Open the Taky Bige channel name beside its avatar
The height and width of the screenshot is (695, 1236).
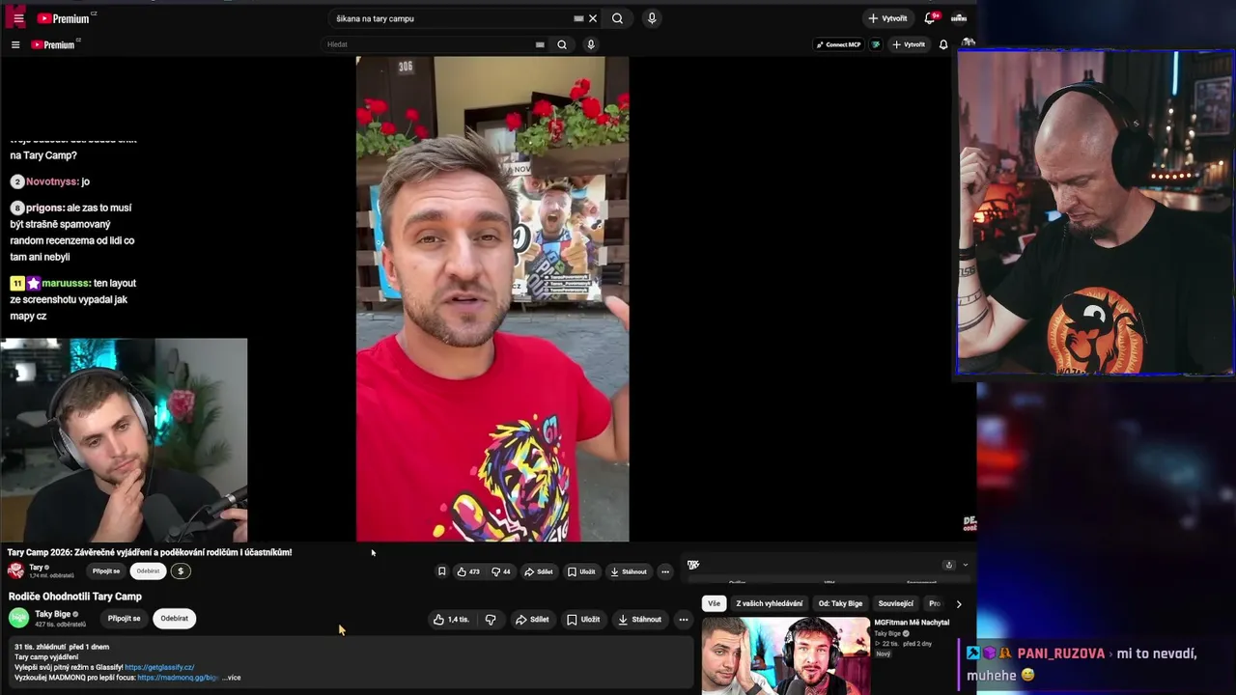pyautogui.click(x=52, y=614)
